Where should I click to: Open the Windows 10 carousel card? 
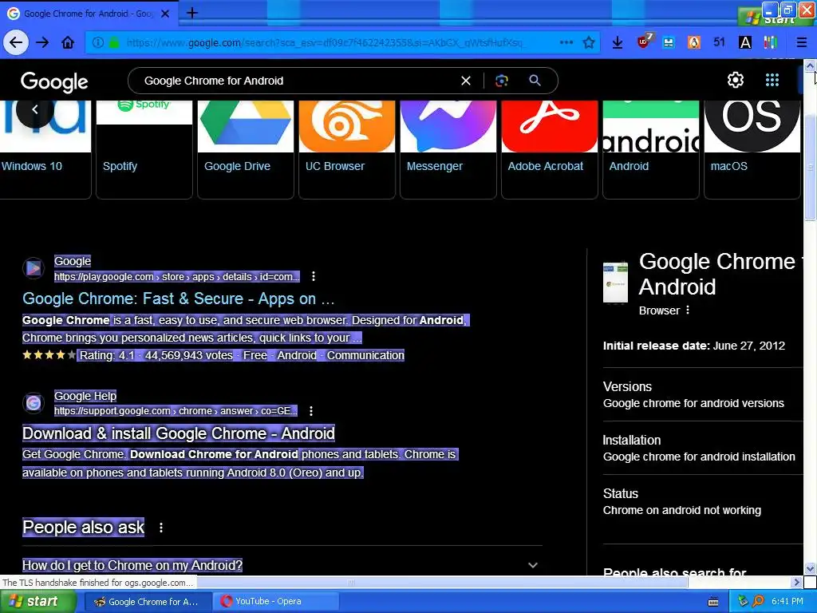45,149
